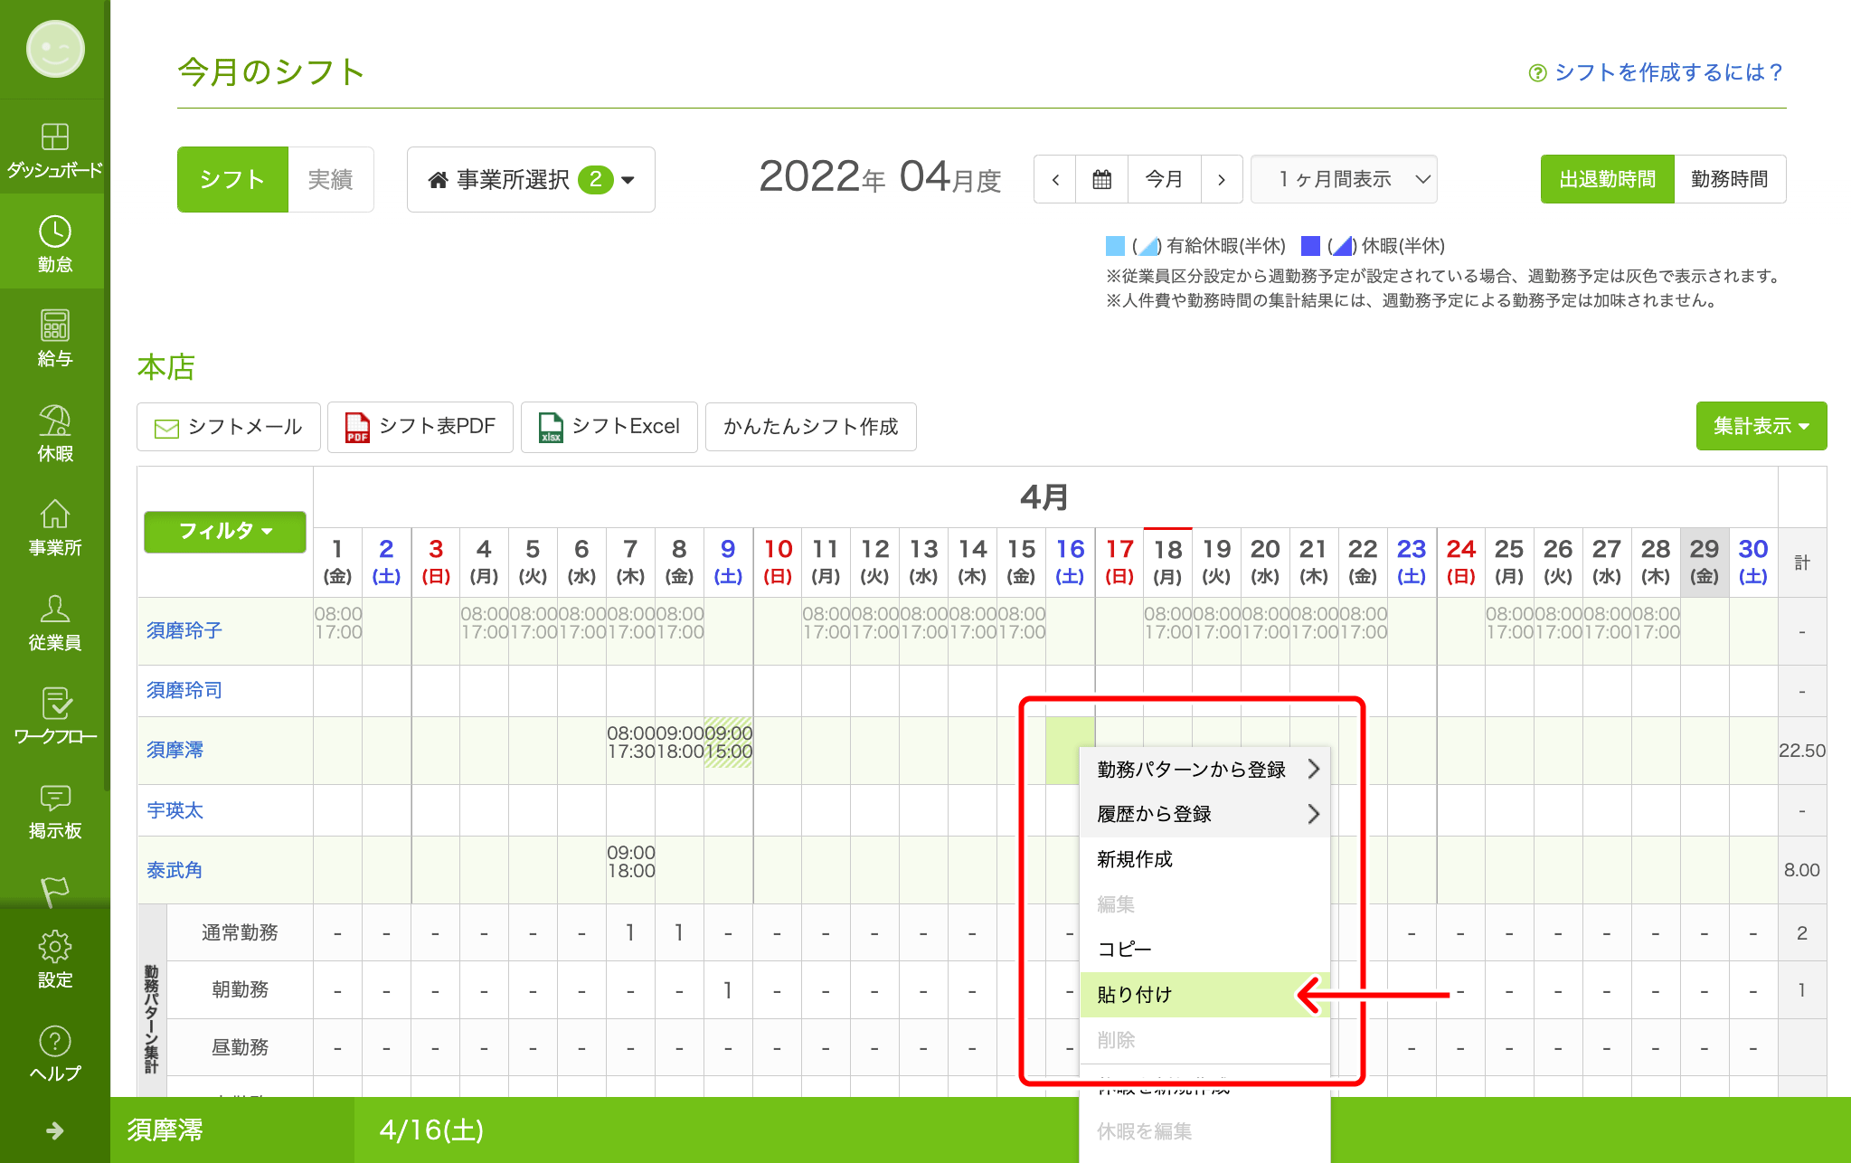This screenshot has width=1851, height=1163.
Task: Export the シフトExcel file
Action: click(609, 427)
